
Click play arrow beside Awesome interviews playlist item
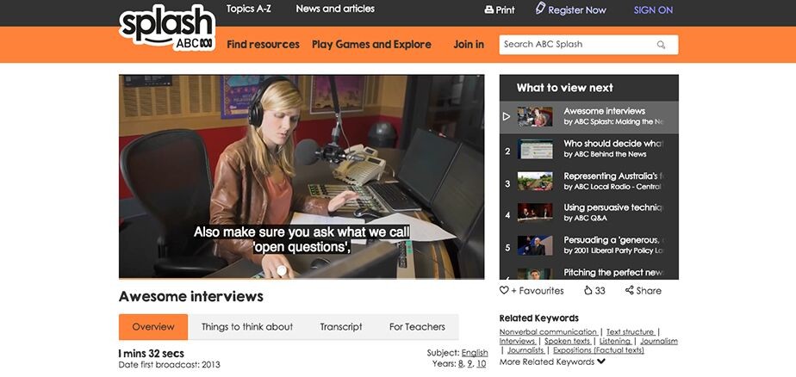(507, 116)
